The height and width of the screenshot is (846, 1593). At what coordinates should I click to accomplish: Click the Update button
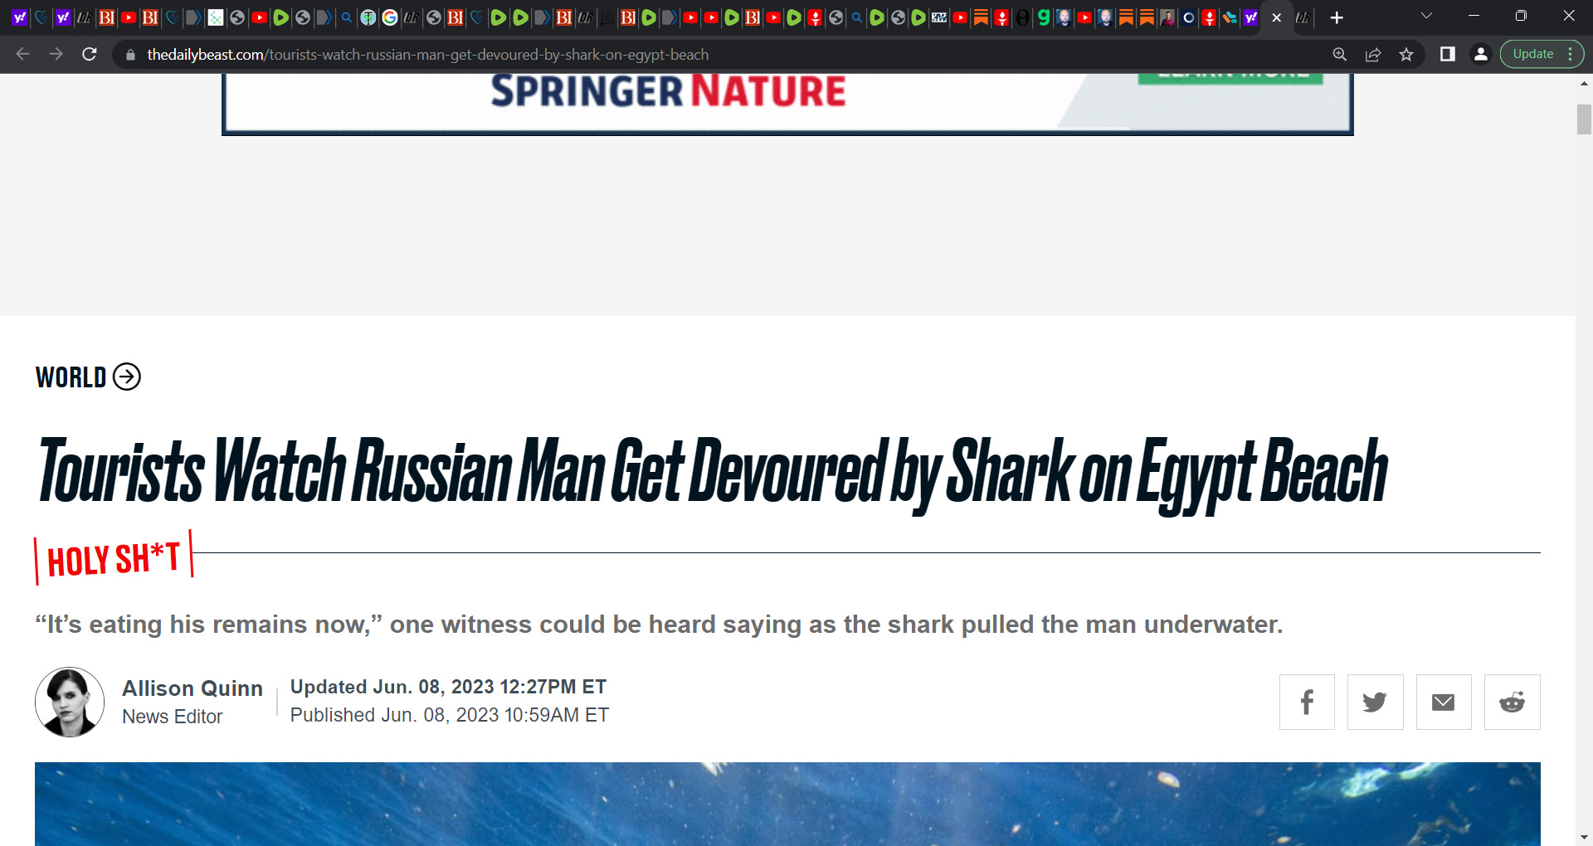[x=1532, y=53]
